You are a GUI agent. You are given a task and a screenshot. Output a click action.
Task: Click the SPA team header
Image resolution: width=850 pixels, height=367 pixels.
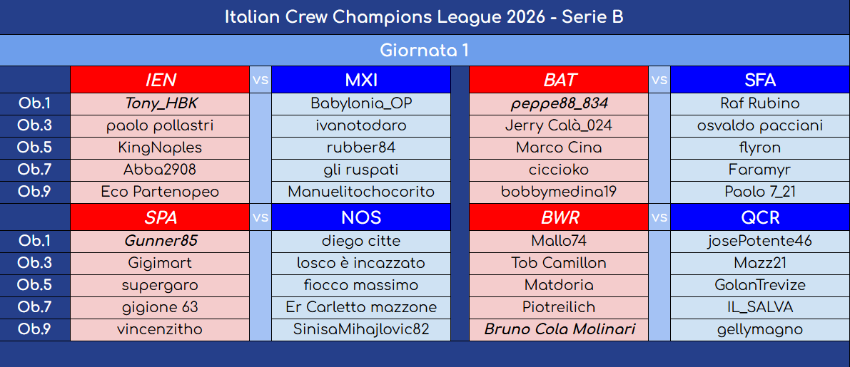coord(161,217)
